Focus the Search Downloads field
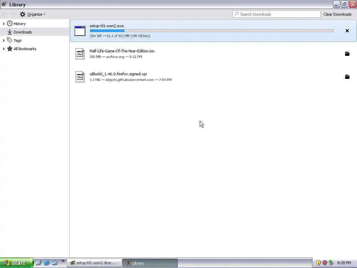This screenshot has height=268, width=357. [276, 14]
